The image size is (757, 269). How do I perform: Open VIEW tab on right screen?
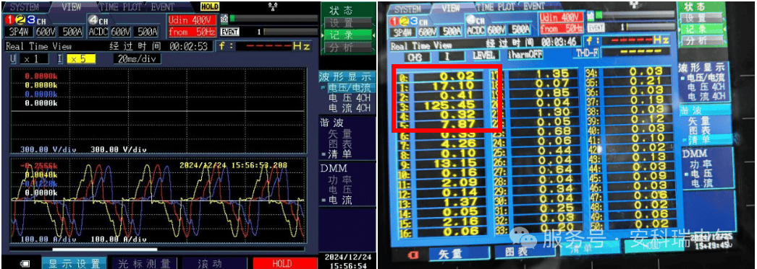point(451,8)
